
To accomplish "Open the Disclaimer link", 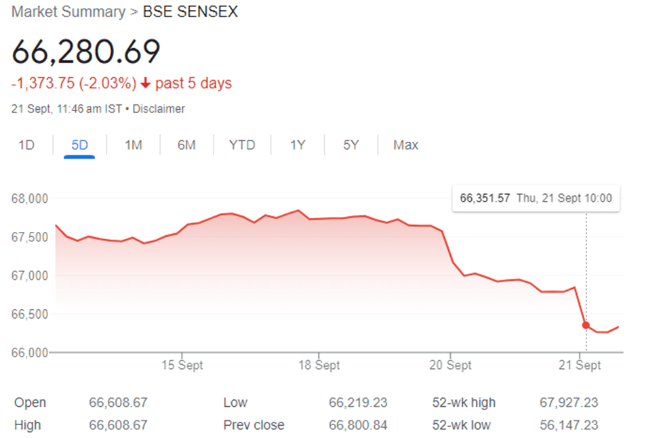I will (159, 108).
